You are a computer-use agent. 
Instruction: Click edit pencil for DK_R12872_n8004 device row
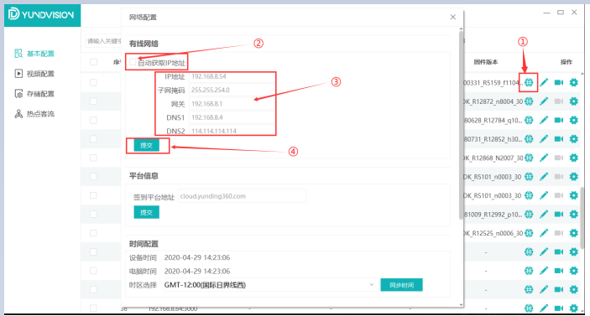(x=544, y=101)
